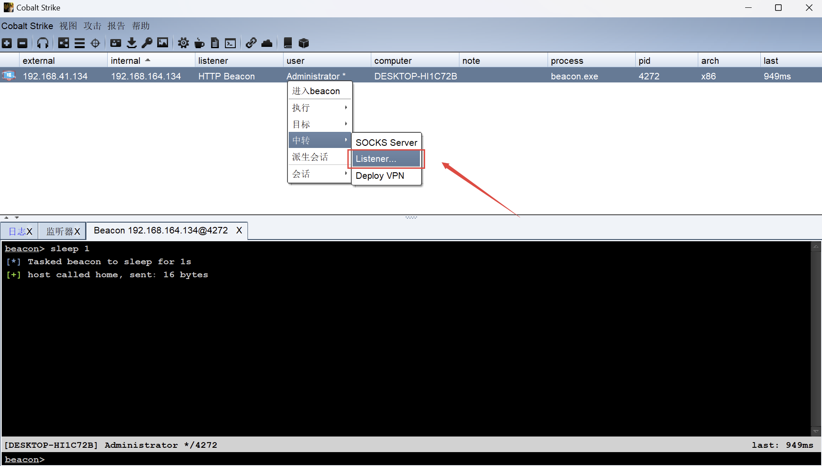Sort by the process column header
The image size is (822, 466).
pos(591,61)
